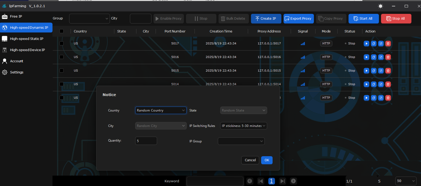Go to the Account page
The width and height of the screenshot is (421, 186).
[26, 61]
